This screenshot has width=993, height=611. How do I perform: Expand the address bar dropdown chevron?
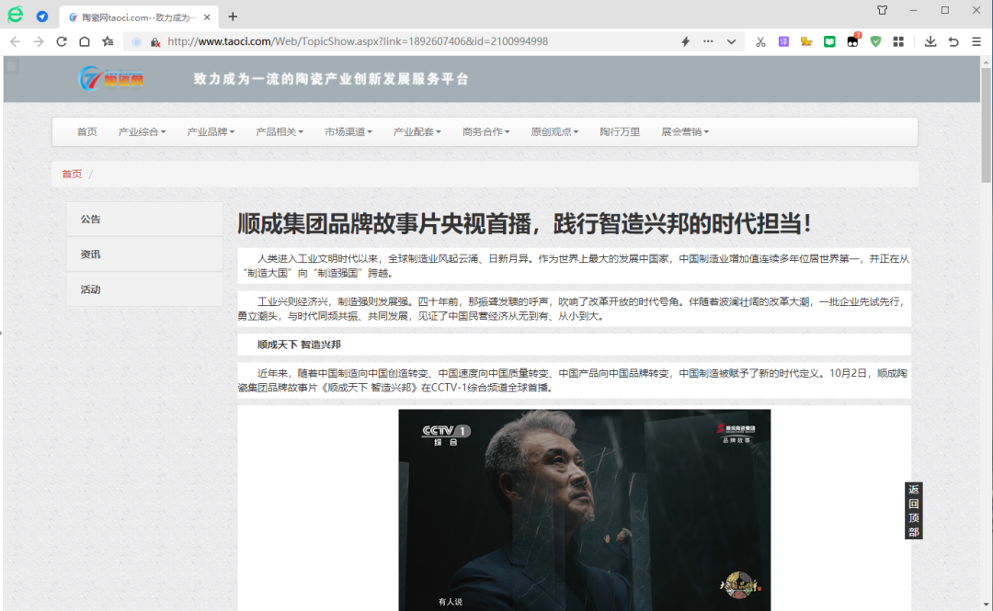point(732,41)
